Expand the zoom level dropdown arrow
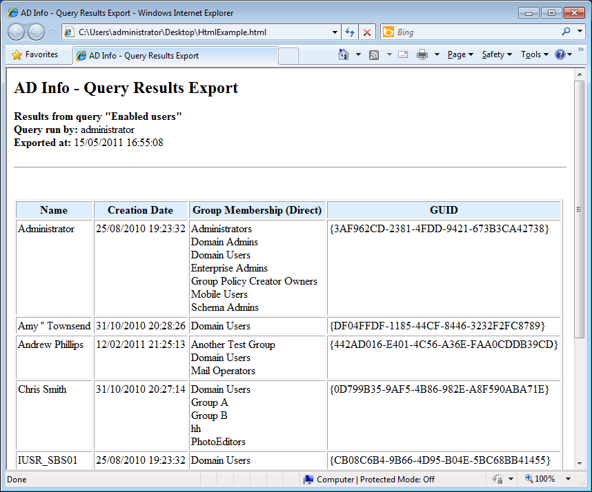 pyautogui.click(x=568, y=479)
